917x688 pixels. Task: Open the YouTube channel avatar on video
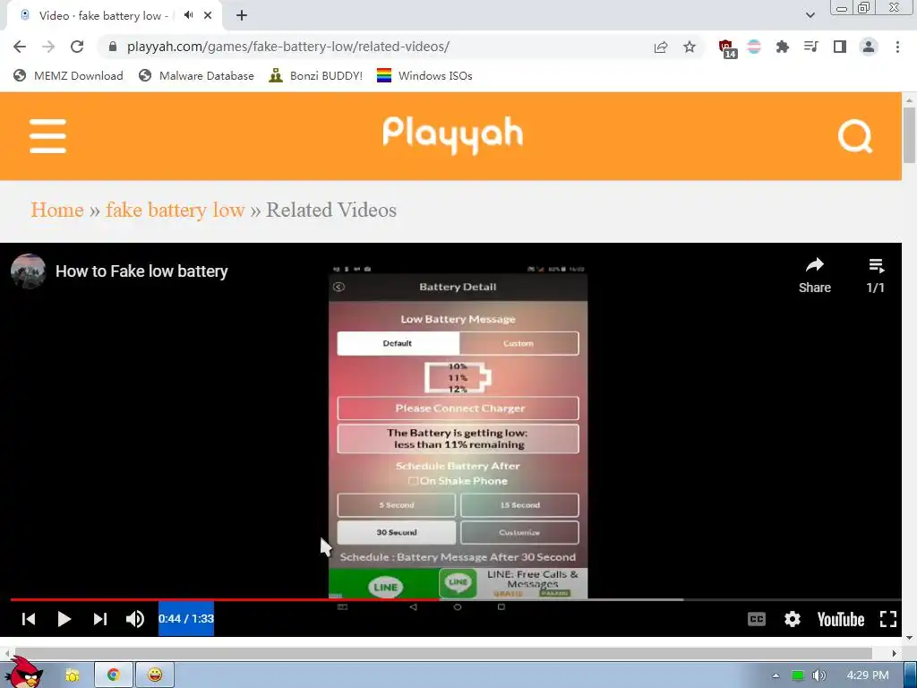[28, 271]
